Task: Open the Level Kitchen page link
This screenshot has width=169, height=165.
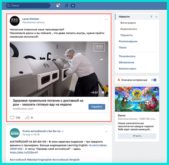Action: pos(31,19)
